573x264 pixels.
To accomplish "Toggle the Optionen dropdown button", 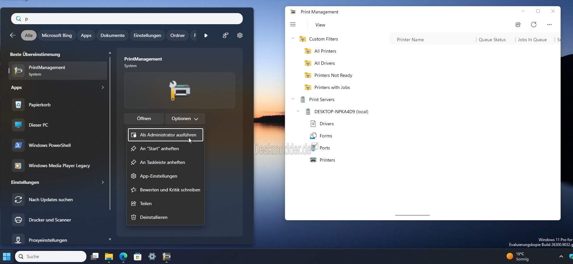I will pos(185,119).
